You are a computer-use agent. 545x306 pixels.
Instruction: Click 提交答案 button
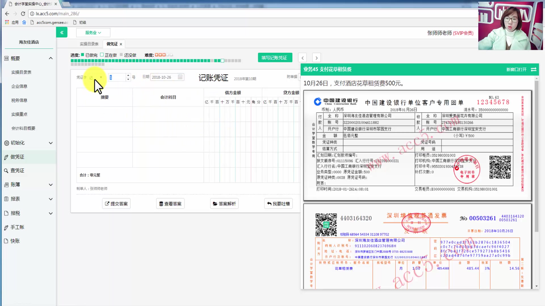[x=116, y=204]
